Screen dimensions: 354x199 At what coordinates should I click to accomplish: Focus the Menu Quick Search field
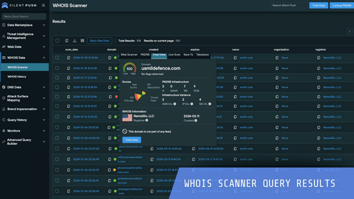pos(24,16)
